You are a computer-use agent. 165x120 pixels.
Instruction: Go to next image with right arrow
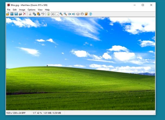pos(74,14)
